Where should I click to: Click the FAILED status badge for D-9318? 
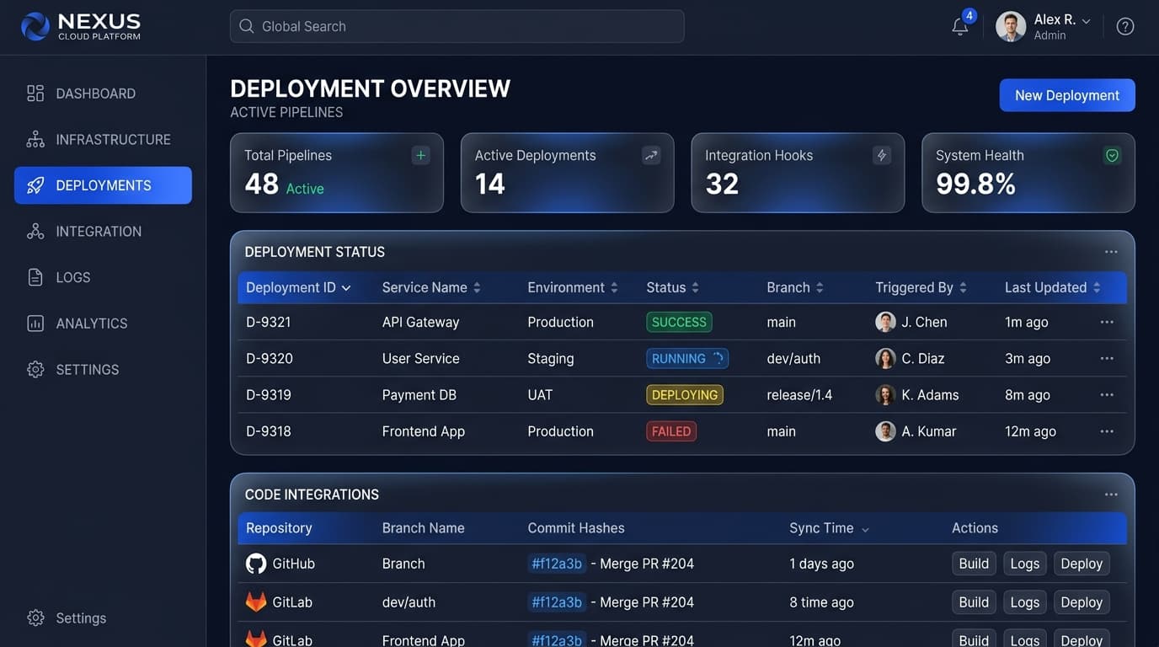click(x=671, y=431)
